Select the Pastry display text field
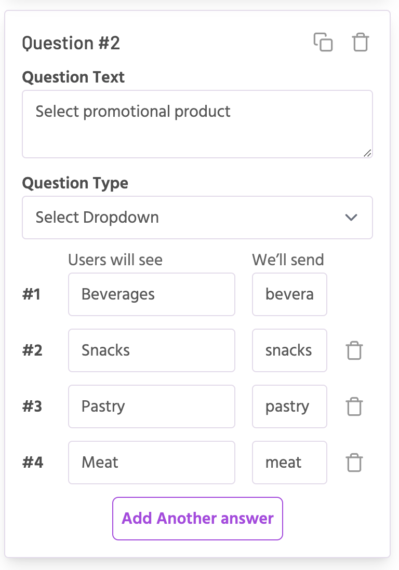Screen dimensions: 399x570 (x=151, y=406)
